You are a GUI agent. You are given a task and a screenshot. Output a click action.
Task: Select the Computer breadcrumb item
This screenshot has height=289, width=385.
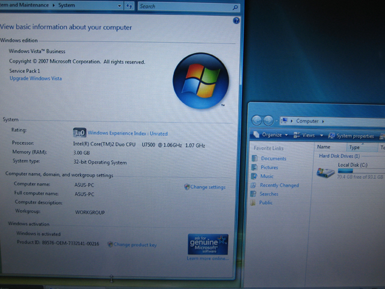click(x=307, y=121)
